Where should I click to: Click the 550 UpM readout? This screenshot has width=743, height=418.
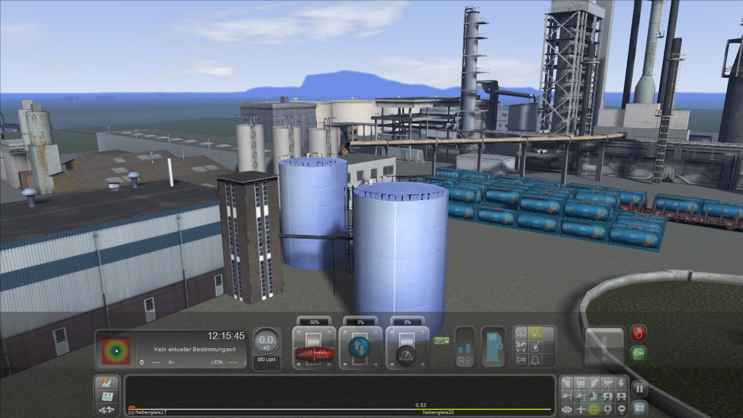click(266, 359)
